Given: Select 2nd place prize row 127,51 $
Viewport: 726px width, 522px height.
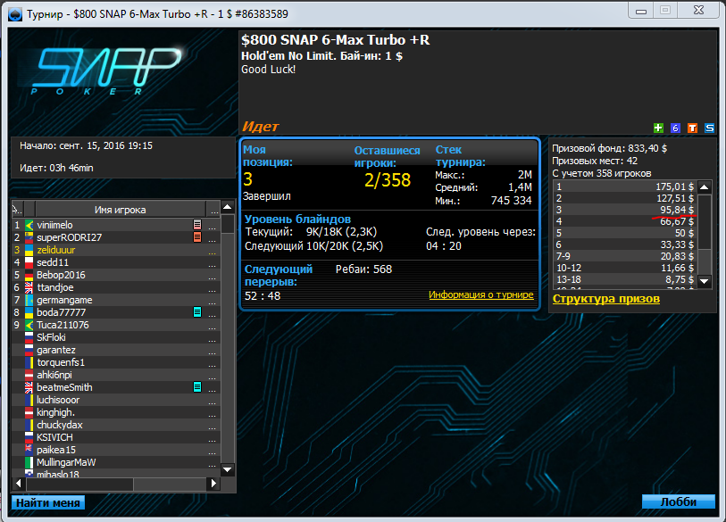Looking at the screenshot, I should click(625, 198).
